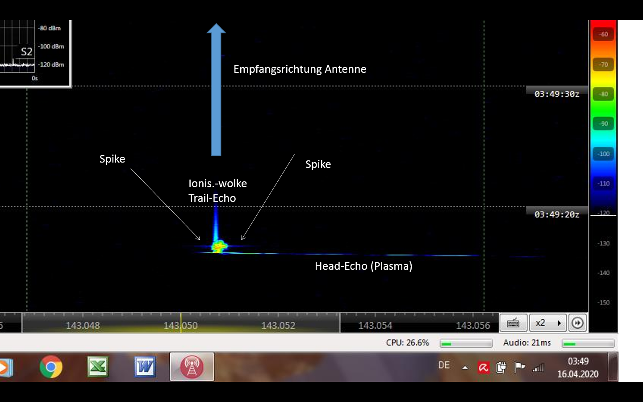Click the network signal bars icon
643x402 pixels.
pos(539,368)
